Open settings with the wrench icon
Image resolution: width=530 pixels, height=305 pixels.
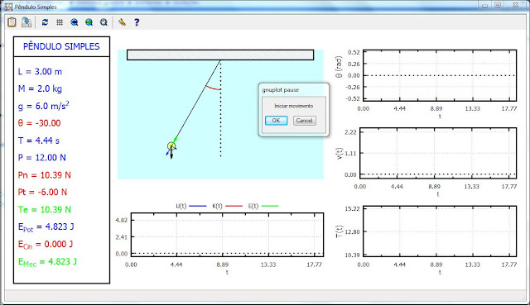(x=122, y=22)
